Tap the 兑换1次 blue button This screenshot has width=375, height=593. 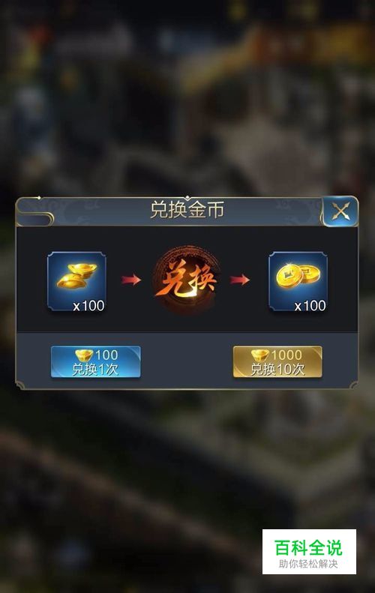[x=96, y=362]
